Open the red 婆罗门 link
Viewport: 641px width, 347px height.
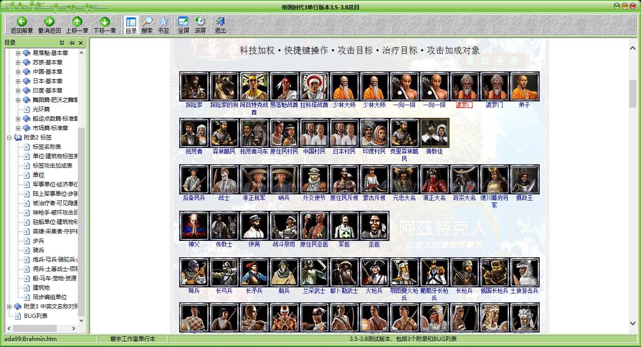pyautogui.click(x=465, y=105)
